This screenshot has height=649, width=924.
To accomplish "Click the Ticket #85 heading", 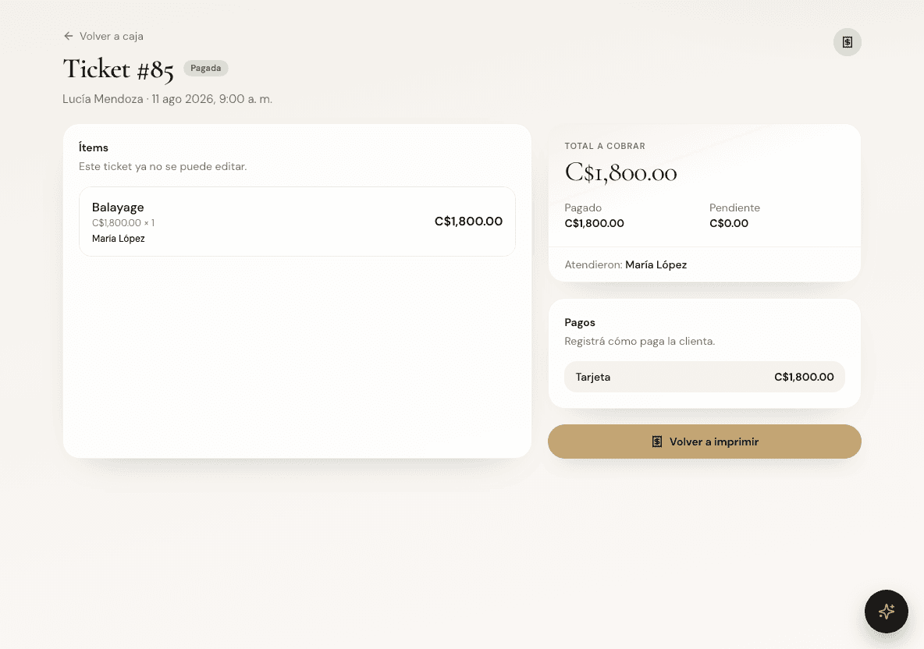I will coord(118,69).
